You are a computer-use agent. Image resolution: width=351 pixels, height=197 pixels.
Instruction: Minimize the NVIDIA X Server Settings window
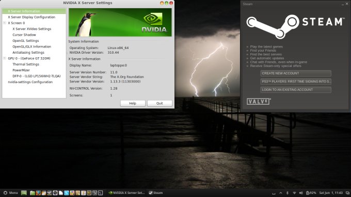[162, 3]
